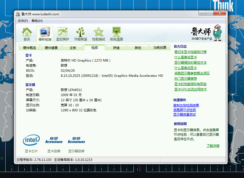
Task: Click the BIOS value 02/04/20
Action: [68, 71]
